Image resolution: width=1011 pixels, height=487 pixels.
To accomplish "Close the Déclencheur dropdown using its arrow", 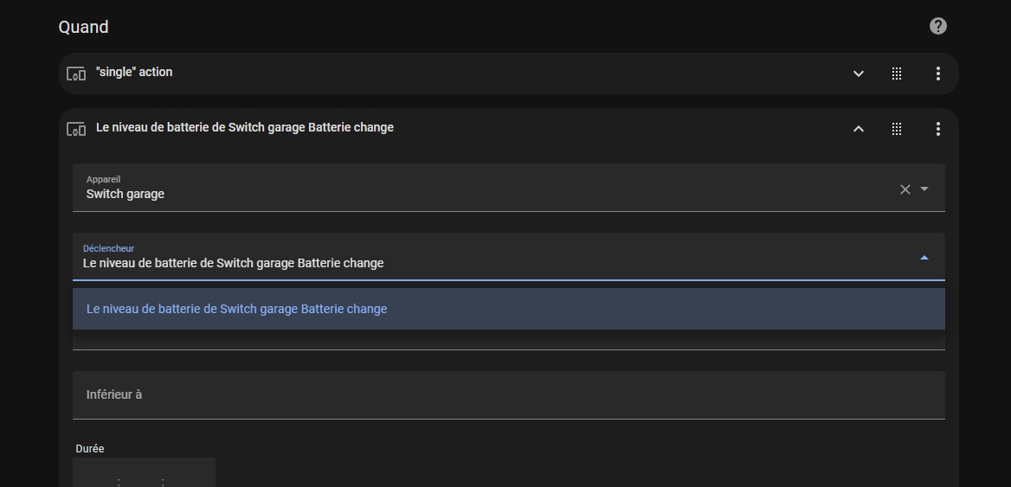I will [x=924, y=258].
